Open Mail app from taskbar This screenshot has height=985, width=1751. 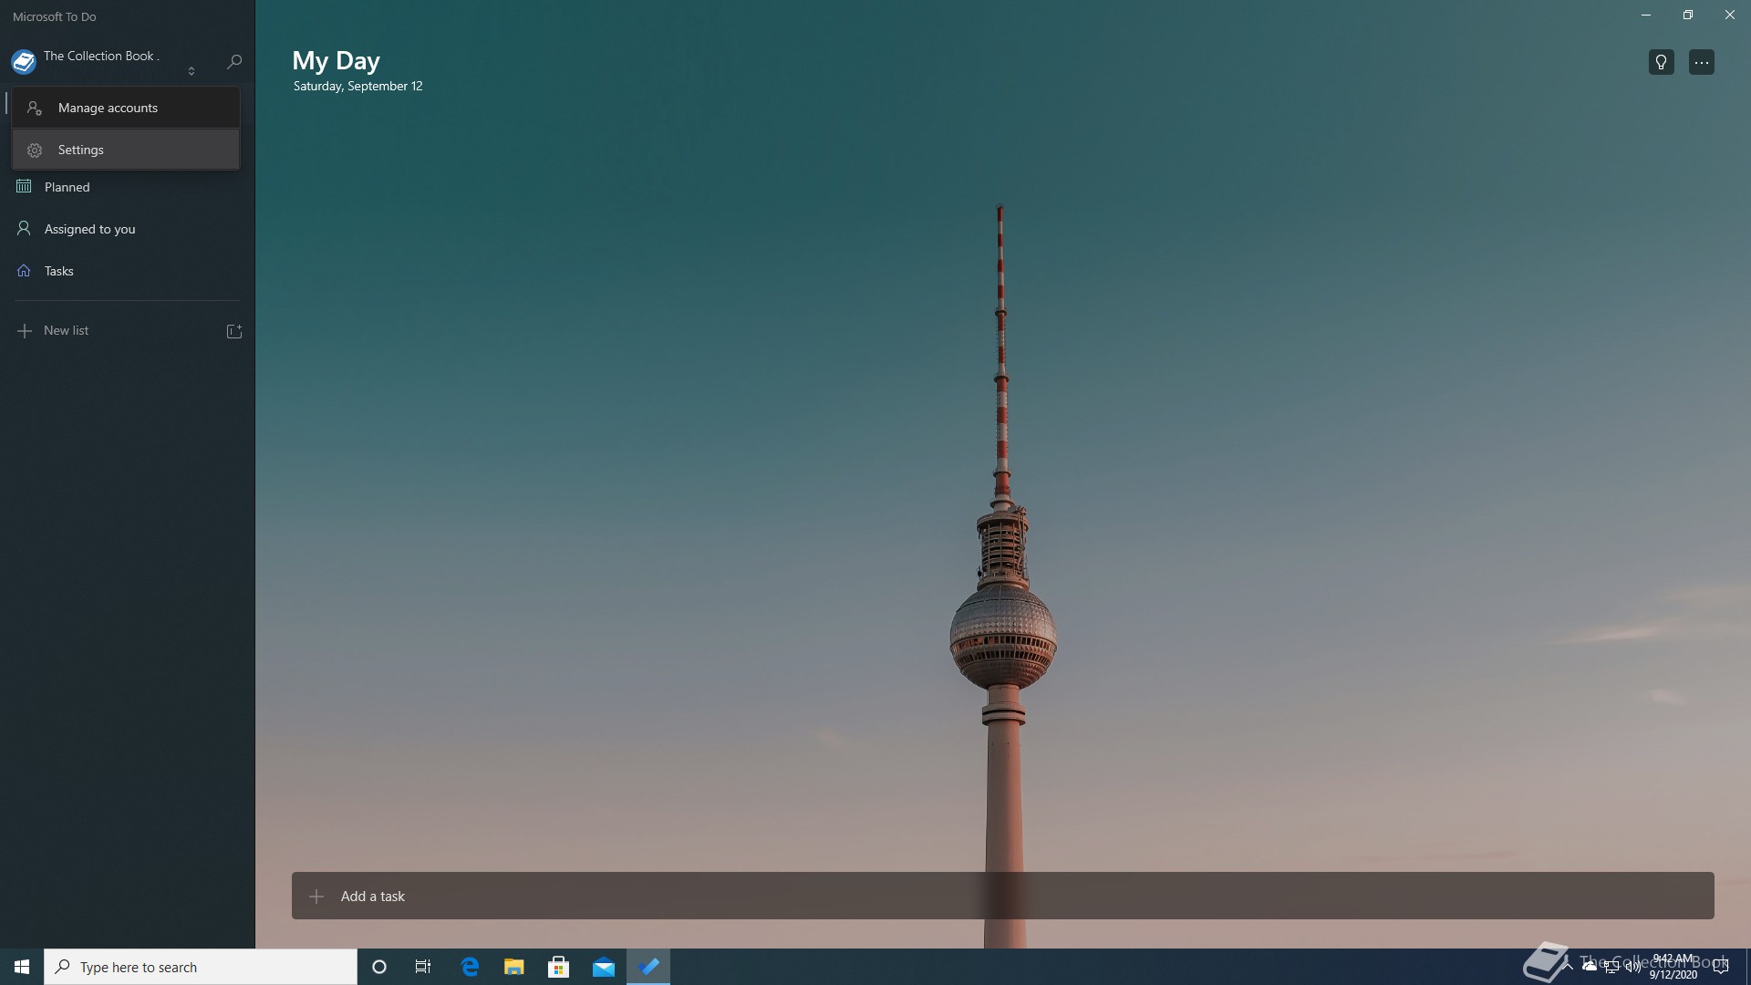[604, 967]
